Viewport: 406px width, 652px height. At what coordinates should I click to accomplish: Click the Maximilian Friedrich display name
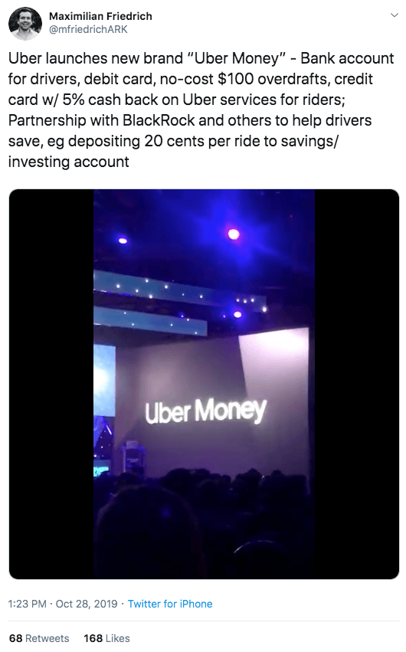[100, 16]
